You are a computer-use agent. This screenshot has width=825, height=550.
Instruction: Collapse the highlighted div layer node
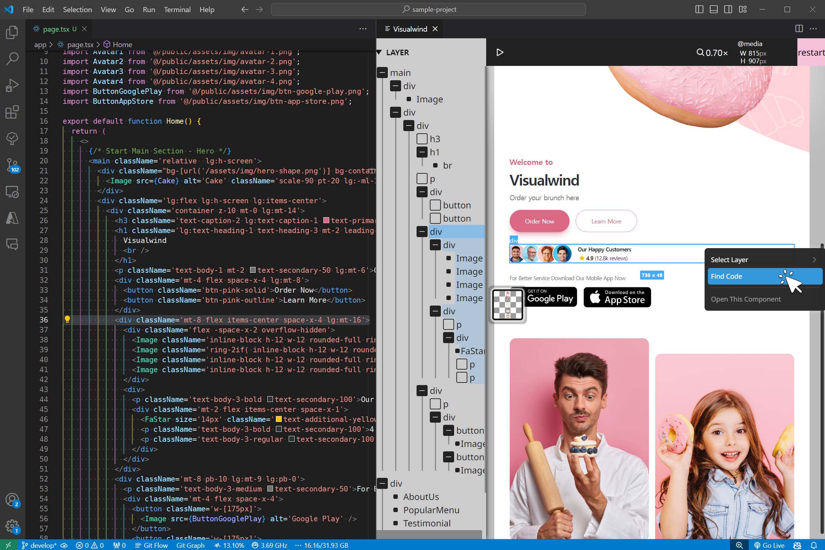tap(422, 232)
